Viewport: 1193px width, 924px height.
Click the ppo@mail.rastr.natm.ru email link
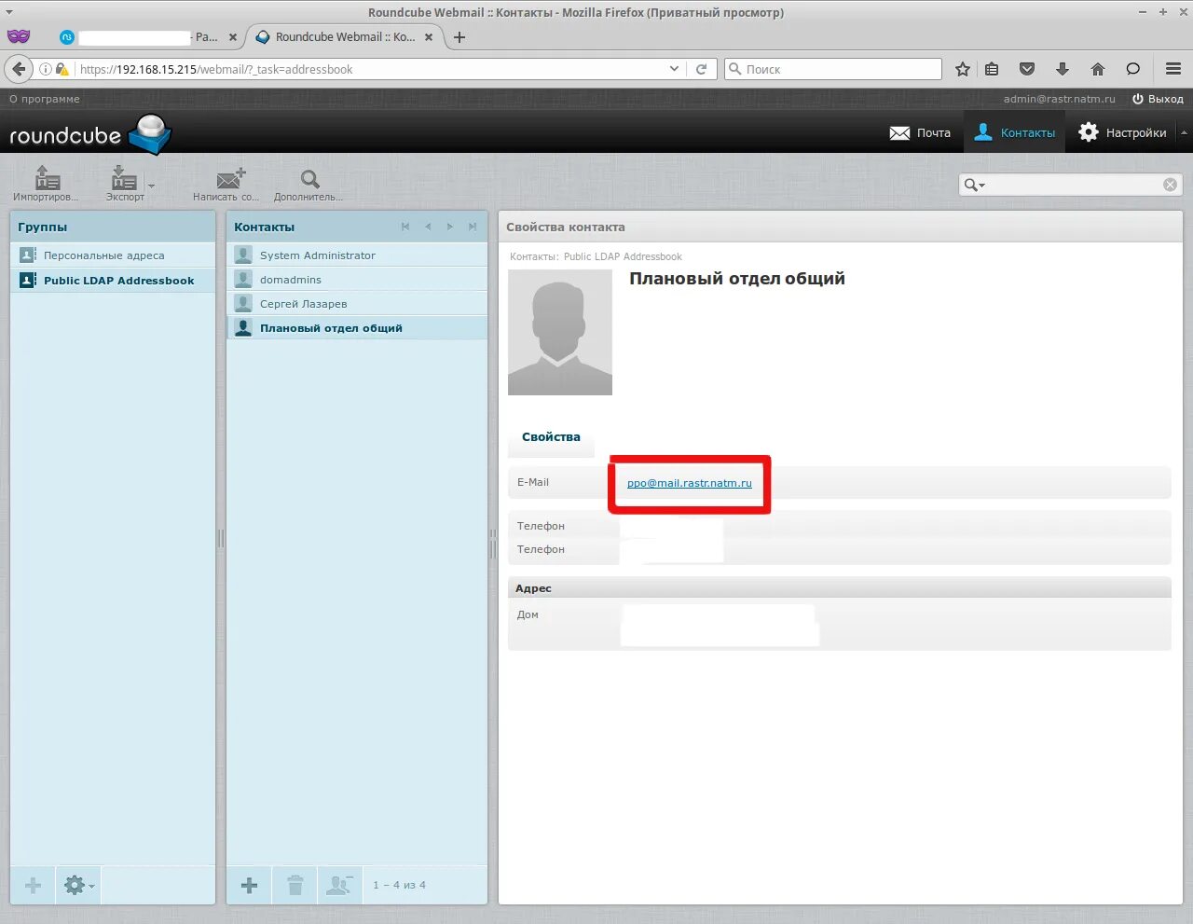690,483
